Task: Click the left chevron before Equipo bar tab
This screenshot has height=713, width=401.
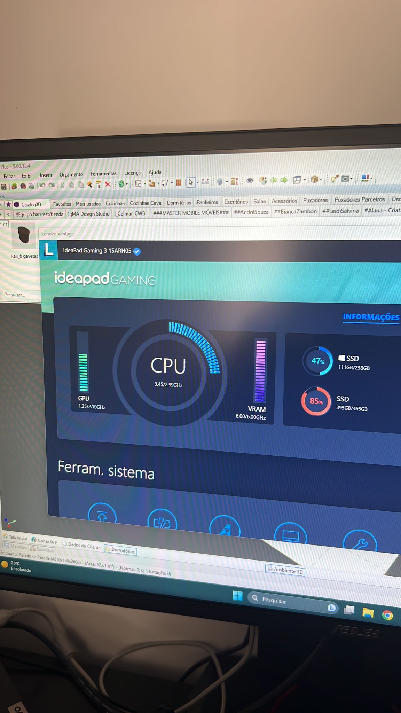Action: (x=8, y=214)
